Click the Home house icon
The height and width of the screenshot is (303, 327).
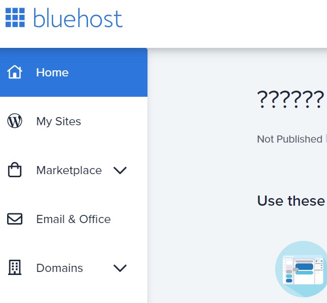[15, 72]
